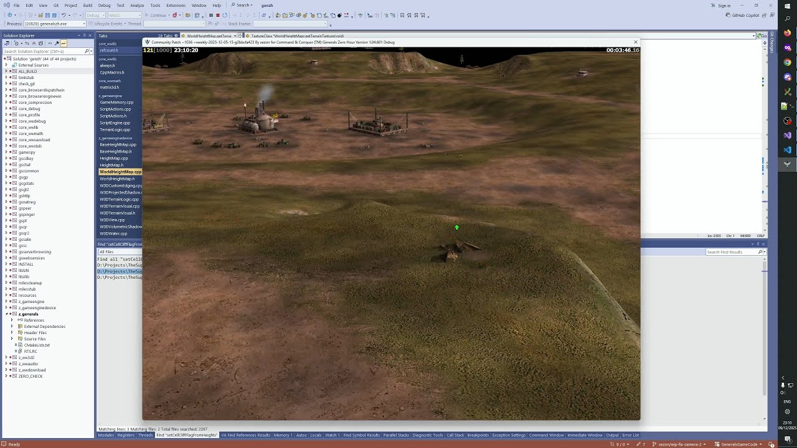The image size is (797, 448).
Task: Toggle the Solution Explorer highlighted preview-selected-items button
Action: tap(64, 43)
